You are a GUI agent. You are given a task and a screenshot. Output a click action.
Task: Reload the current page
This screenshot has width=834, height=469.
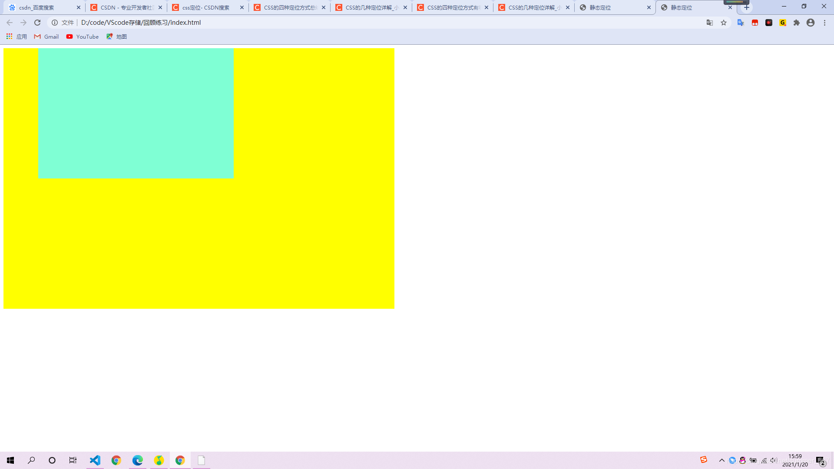[x=37, y=23]
